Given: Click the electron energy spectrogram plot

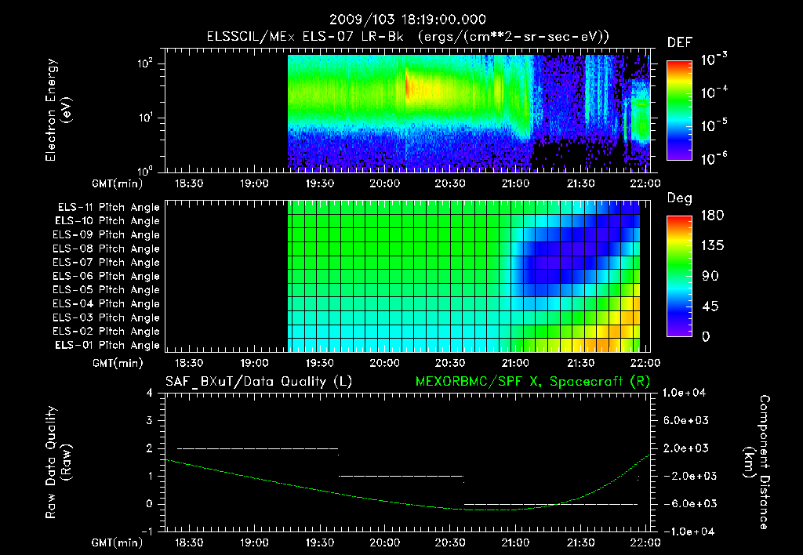Looking at the screenshot, I should pos(408,111).
